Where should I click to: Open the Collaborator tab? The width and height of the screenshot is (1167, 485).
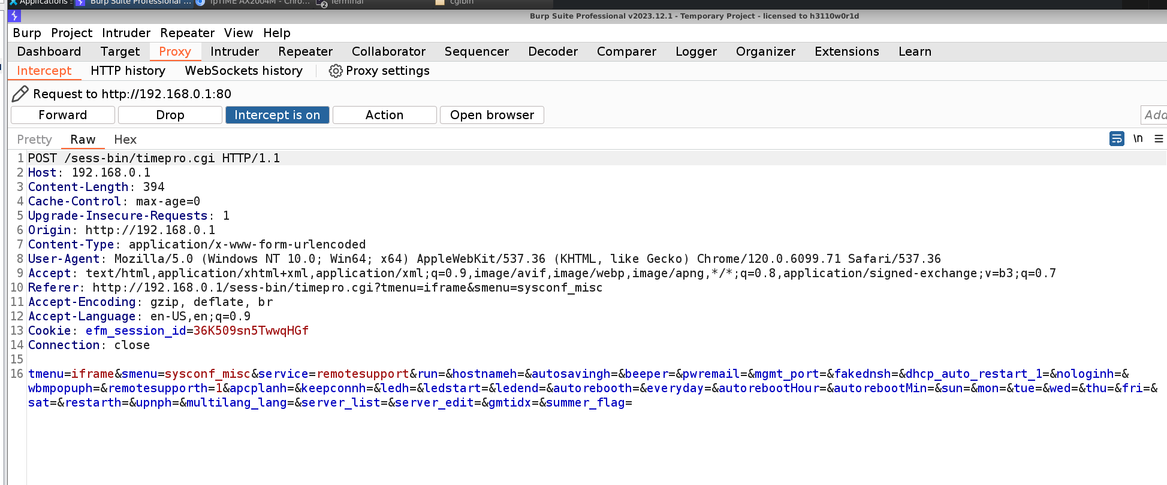coord(389,51)
